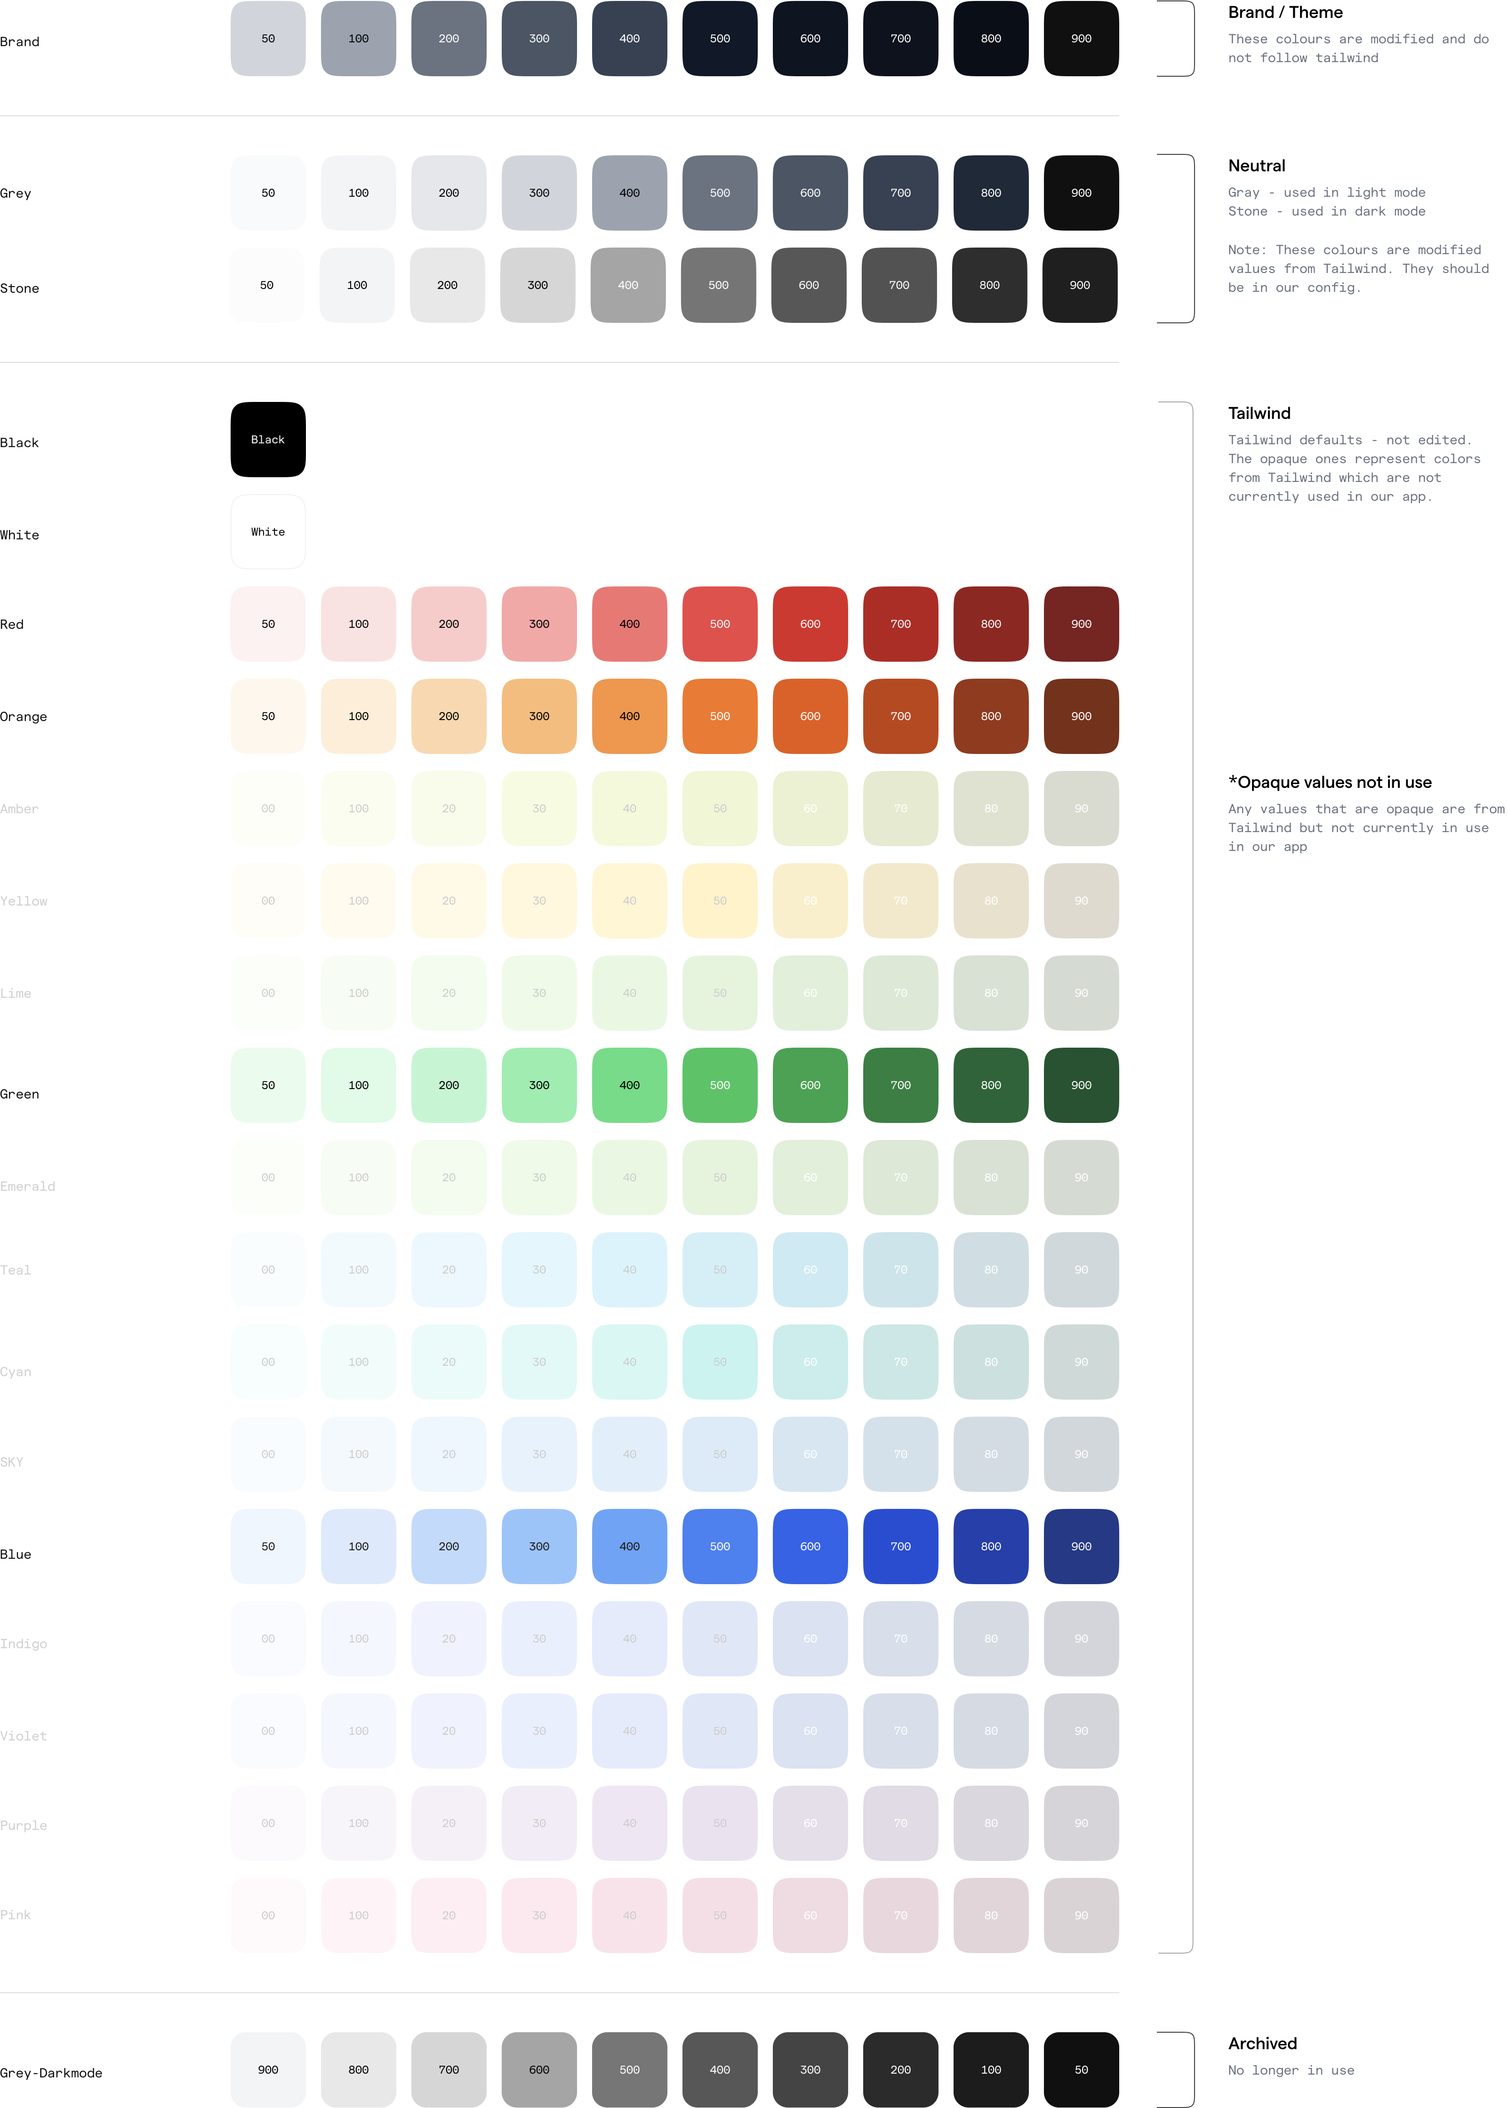
Task: Select the bright Yellow 50 swatch
Action: point(720,901)
